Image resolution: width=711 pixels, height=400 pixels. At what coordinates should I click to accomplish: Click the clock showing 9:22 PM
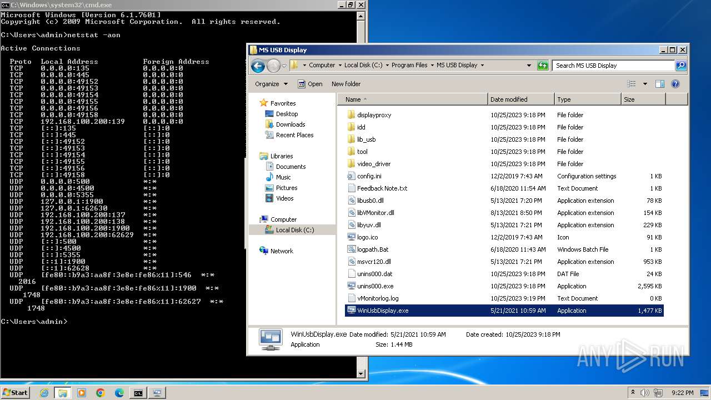pyautogui.click(x=682, y=393)
